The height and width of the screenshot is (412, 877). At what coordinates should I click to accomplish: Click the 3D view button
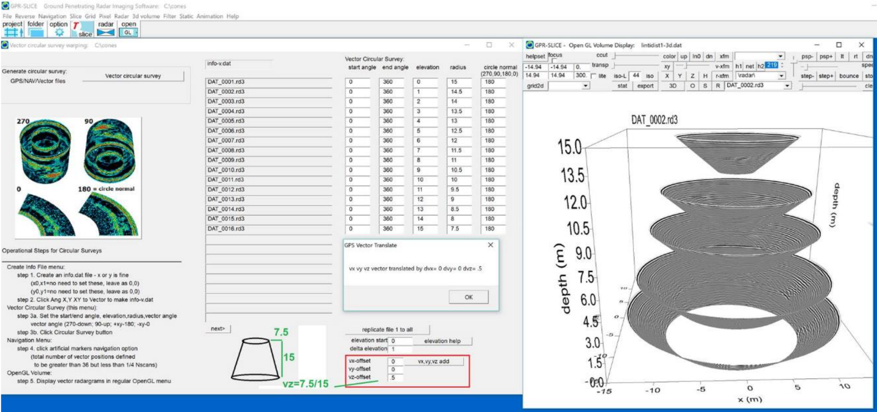672,86
